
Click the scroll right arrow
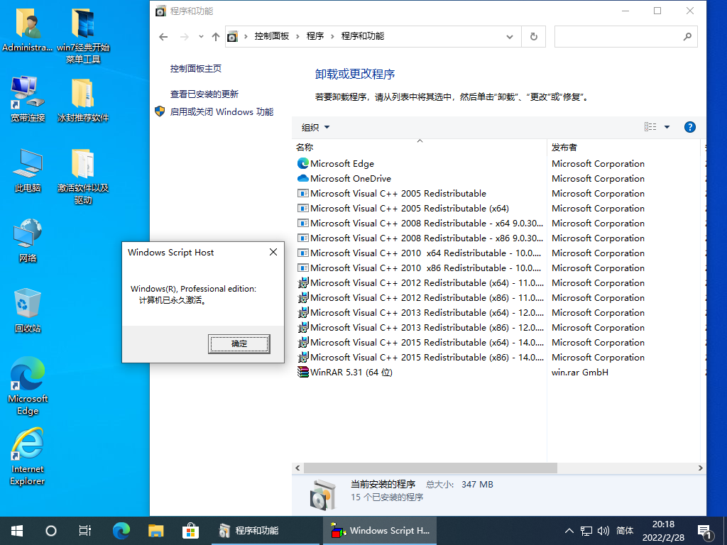click(700, 468)
